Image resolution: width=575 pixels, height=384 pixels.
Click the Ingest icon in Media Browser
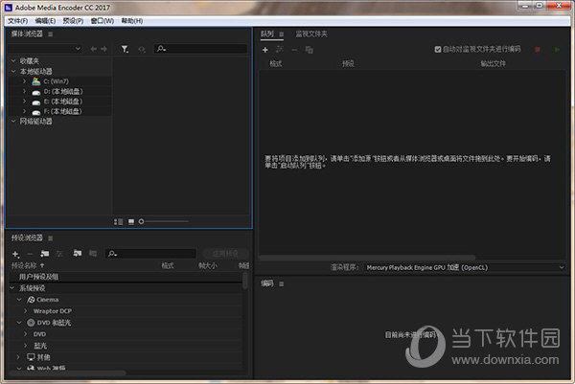click(x=142, y=49)
